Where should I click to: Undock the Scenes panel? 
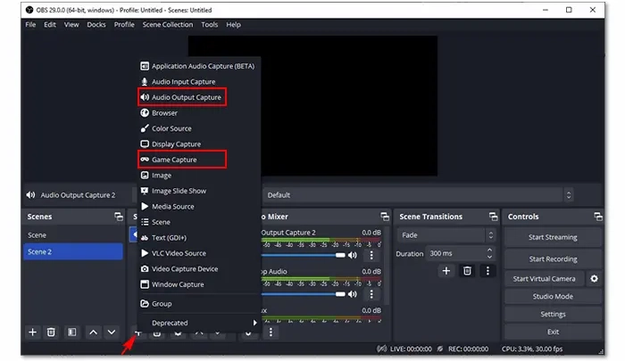tap(119, 217)
